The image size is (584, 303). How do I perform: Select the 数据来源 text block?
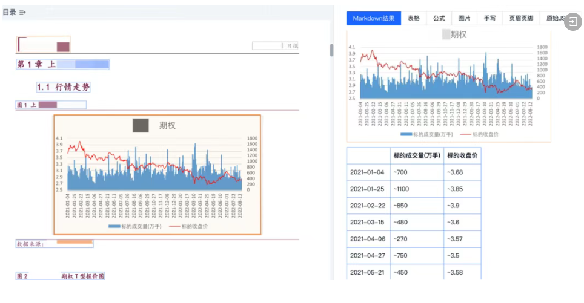coord(54,244)
